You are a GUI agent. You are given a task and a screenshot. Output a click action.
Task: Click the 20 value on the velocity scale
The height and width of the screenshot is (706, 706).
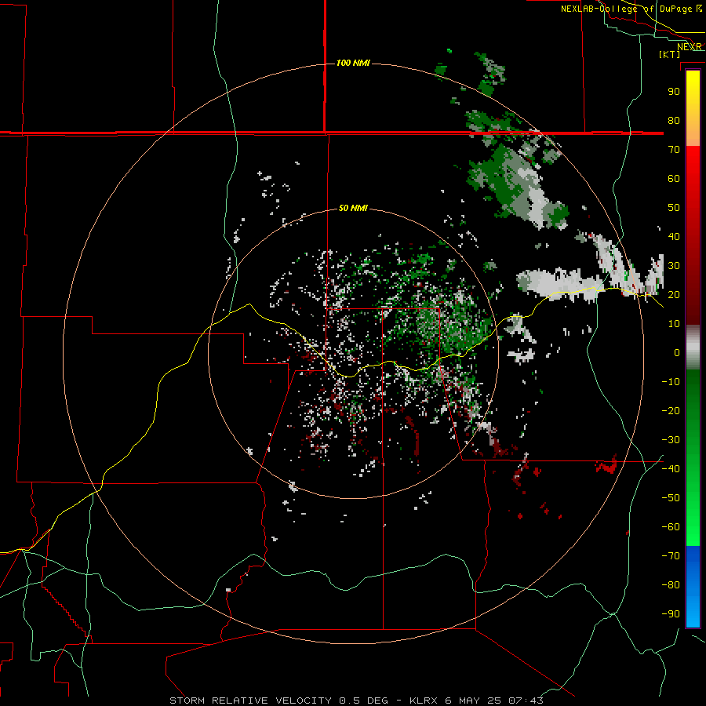tap(674, 294)
